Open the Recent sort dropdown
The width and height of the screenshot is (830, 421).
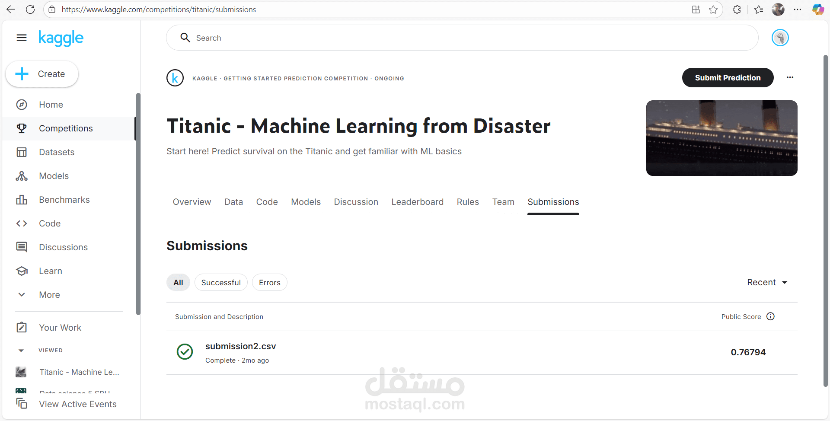click(767, 282)
